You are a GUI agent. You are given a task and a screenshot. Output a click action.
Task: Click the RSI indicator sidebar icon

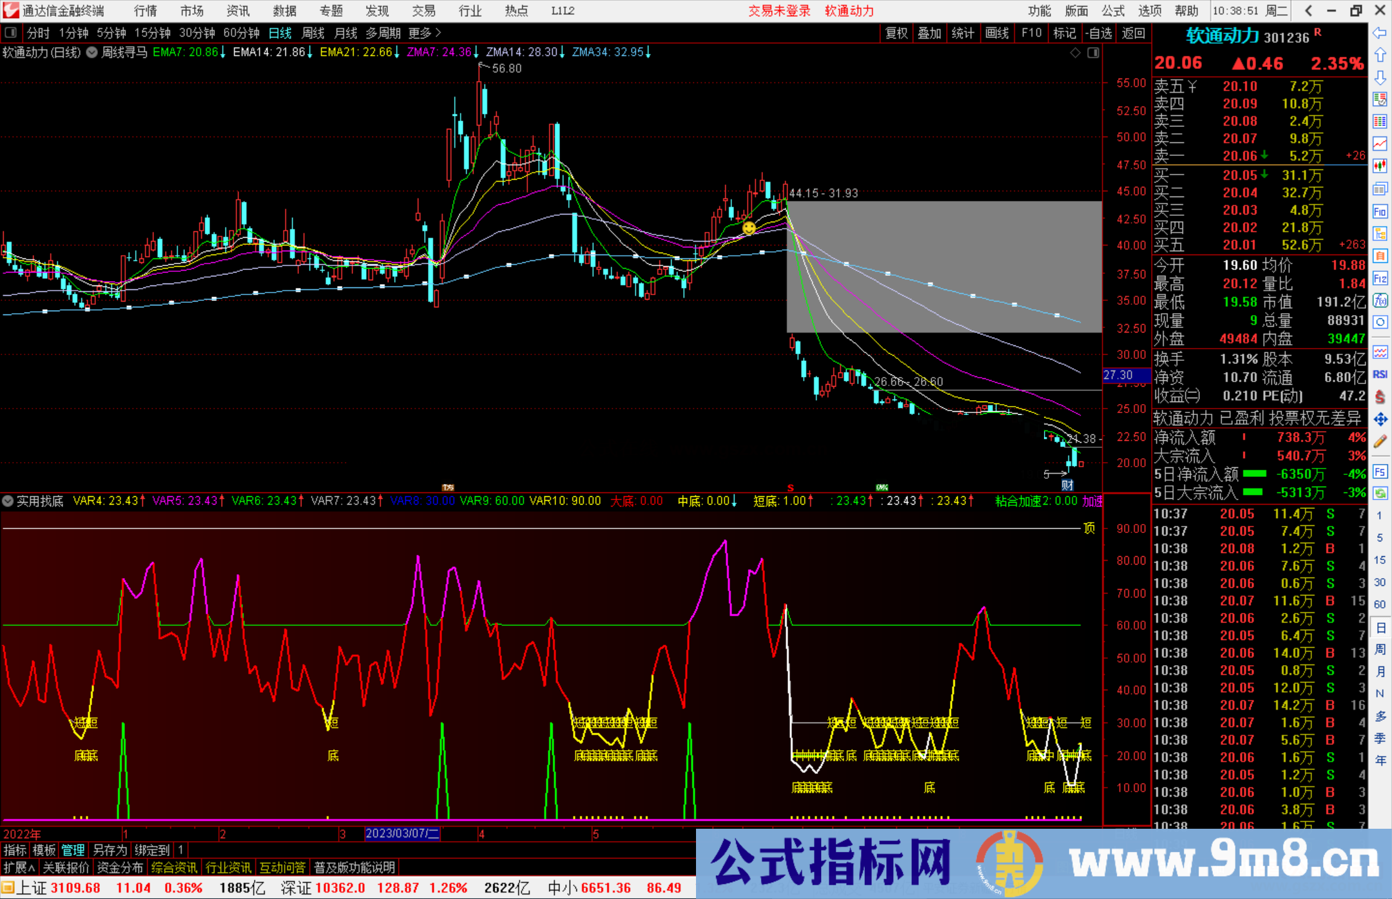1380,374
